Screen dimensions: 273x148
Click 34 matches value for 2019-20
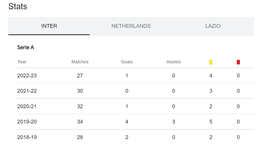80,122
